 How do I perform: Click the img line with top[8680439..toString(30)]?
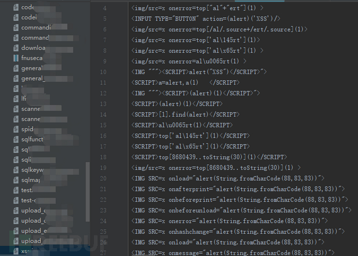(x=216, y=168)
